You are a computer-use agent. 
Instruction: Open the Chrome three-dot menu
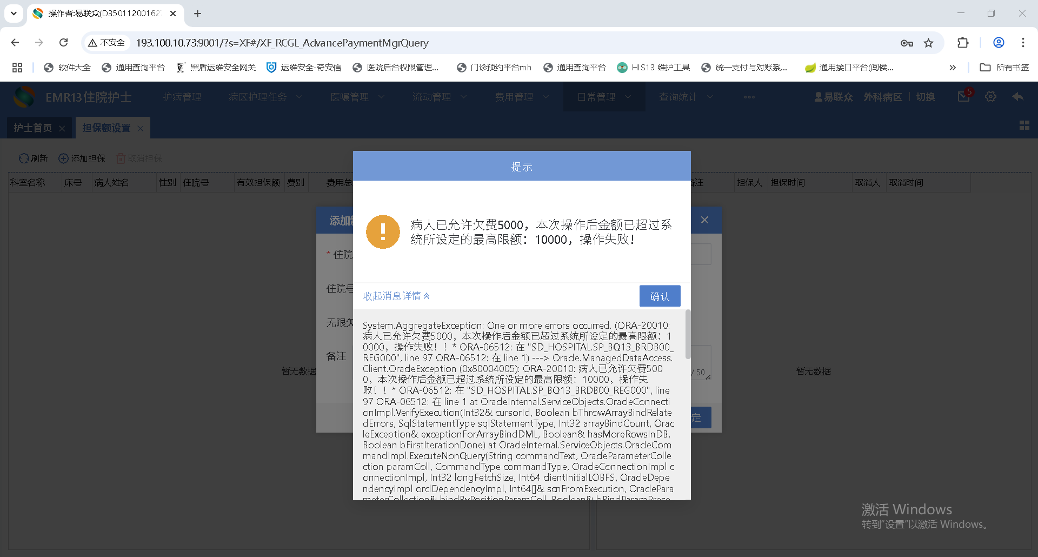[1023, 43]
